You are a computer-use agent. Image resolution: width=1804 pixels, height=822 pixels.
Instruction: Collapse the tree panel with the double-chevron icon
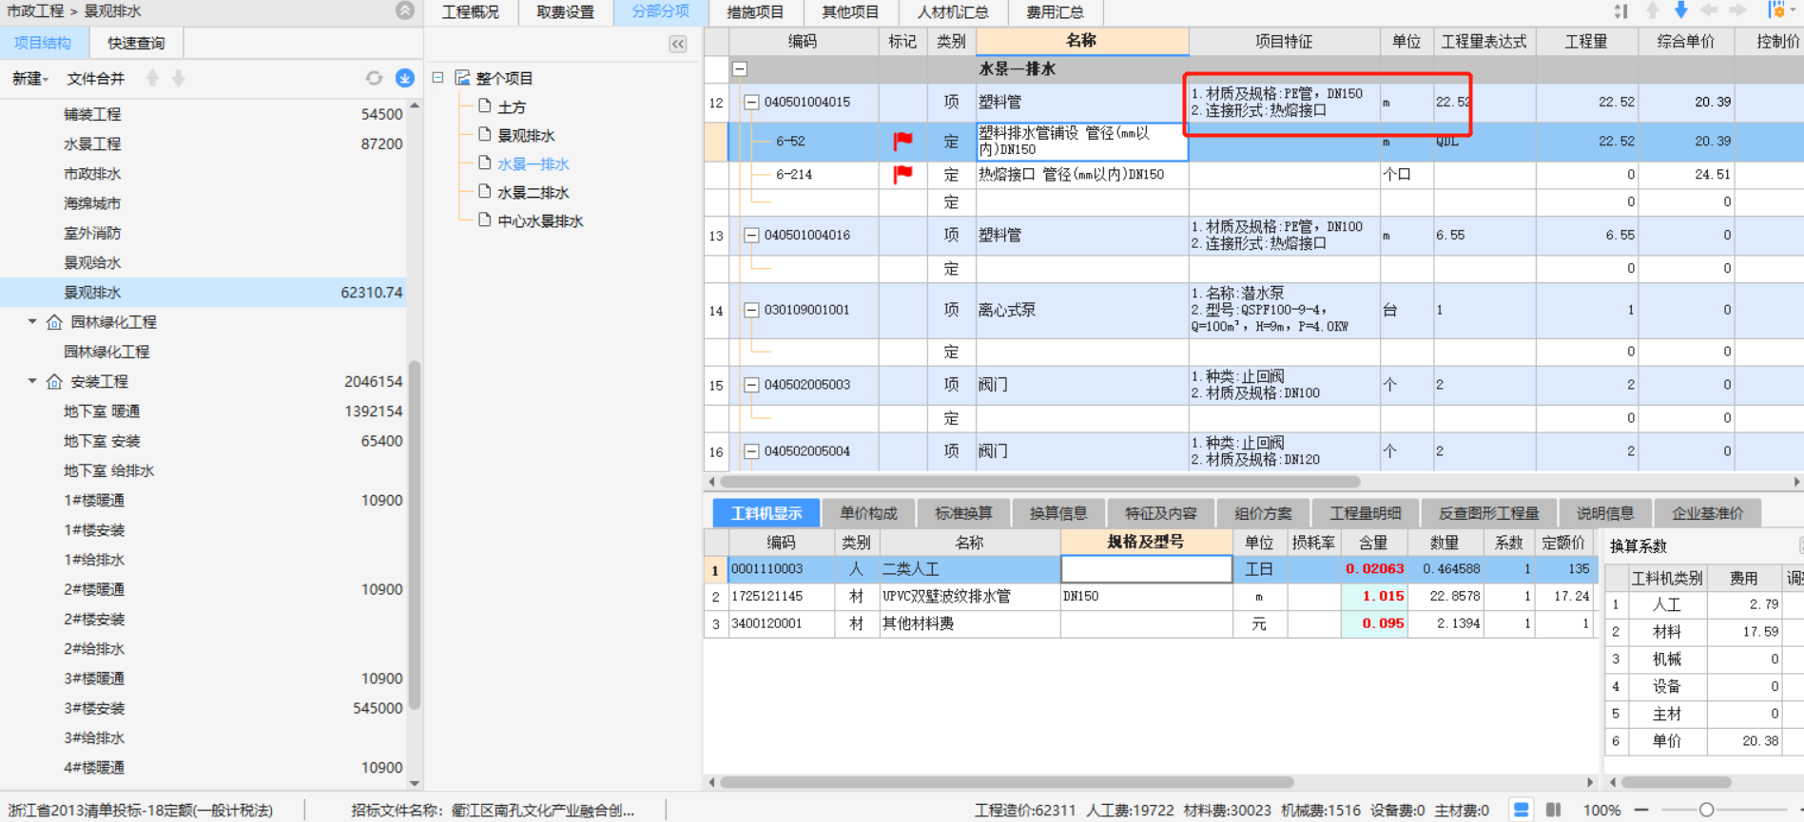pyautogui.click(x=678, y=44)
